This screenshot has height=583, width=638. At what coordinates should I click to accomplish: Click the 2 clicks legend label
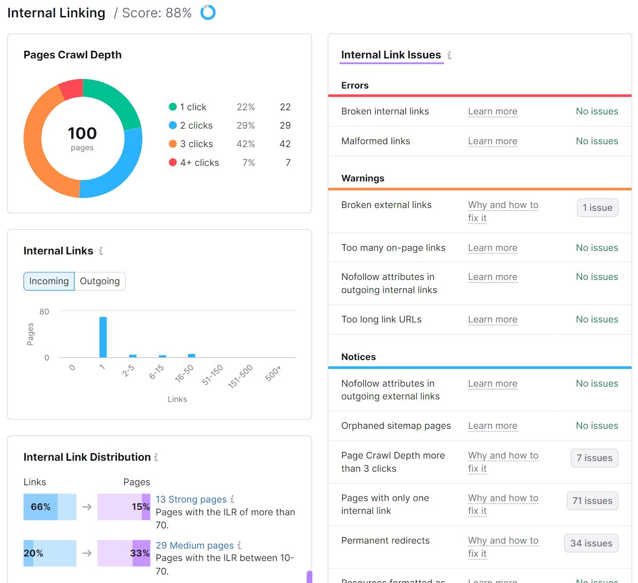pyautogui.click(x=196, y=126)
